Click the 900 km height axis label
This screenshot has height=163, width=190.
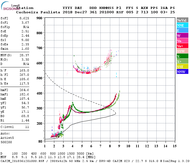(x=39, y=18)
